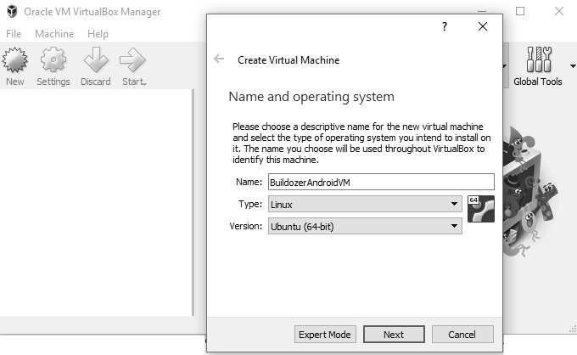
Task: Open the Help menu
Action: pos(98,34)
